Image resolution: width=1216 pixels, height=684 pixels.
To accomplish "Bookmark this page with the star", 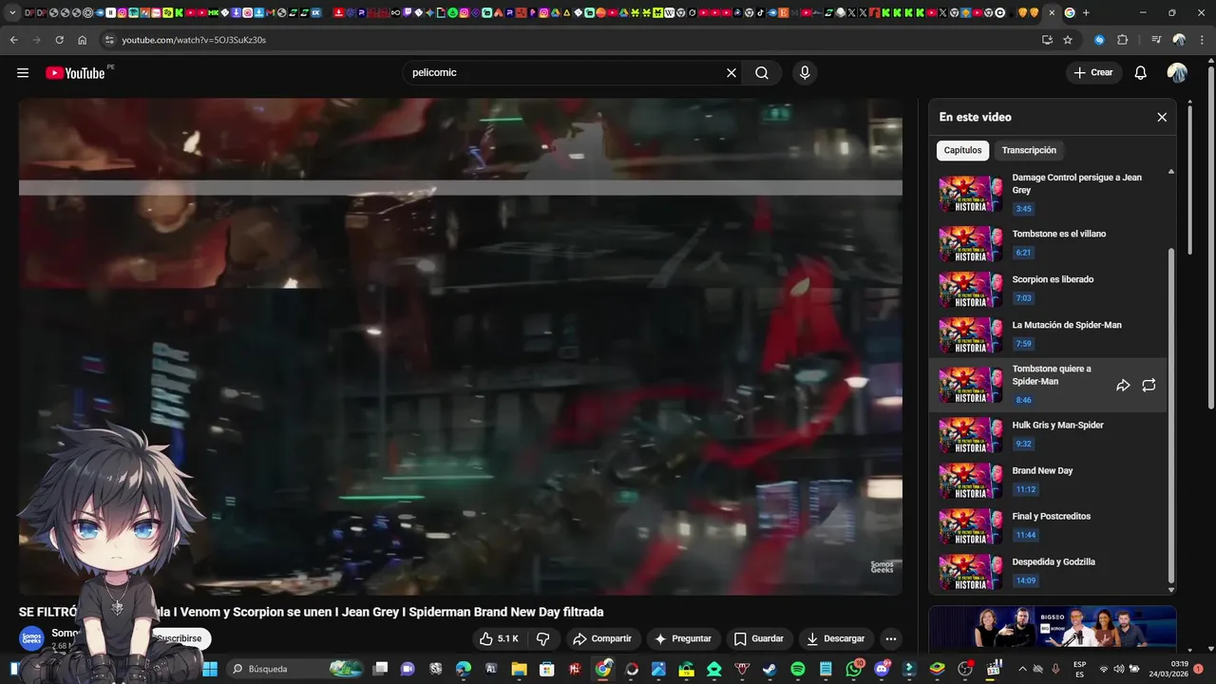I will (1068, 40).
